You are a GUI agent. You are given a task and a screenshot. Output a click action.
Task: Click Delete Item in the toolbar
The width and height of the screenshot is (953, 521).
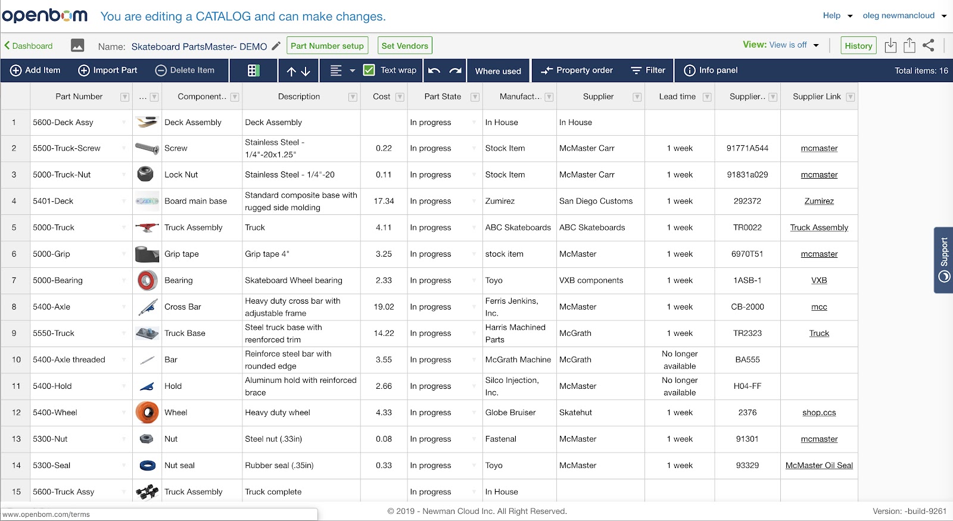coord(185,70)
